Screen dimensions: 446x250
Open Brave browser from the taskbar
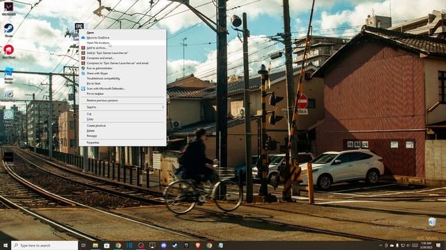198,245
